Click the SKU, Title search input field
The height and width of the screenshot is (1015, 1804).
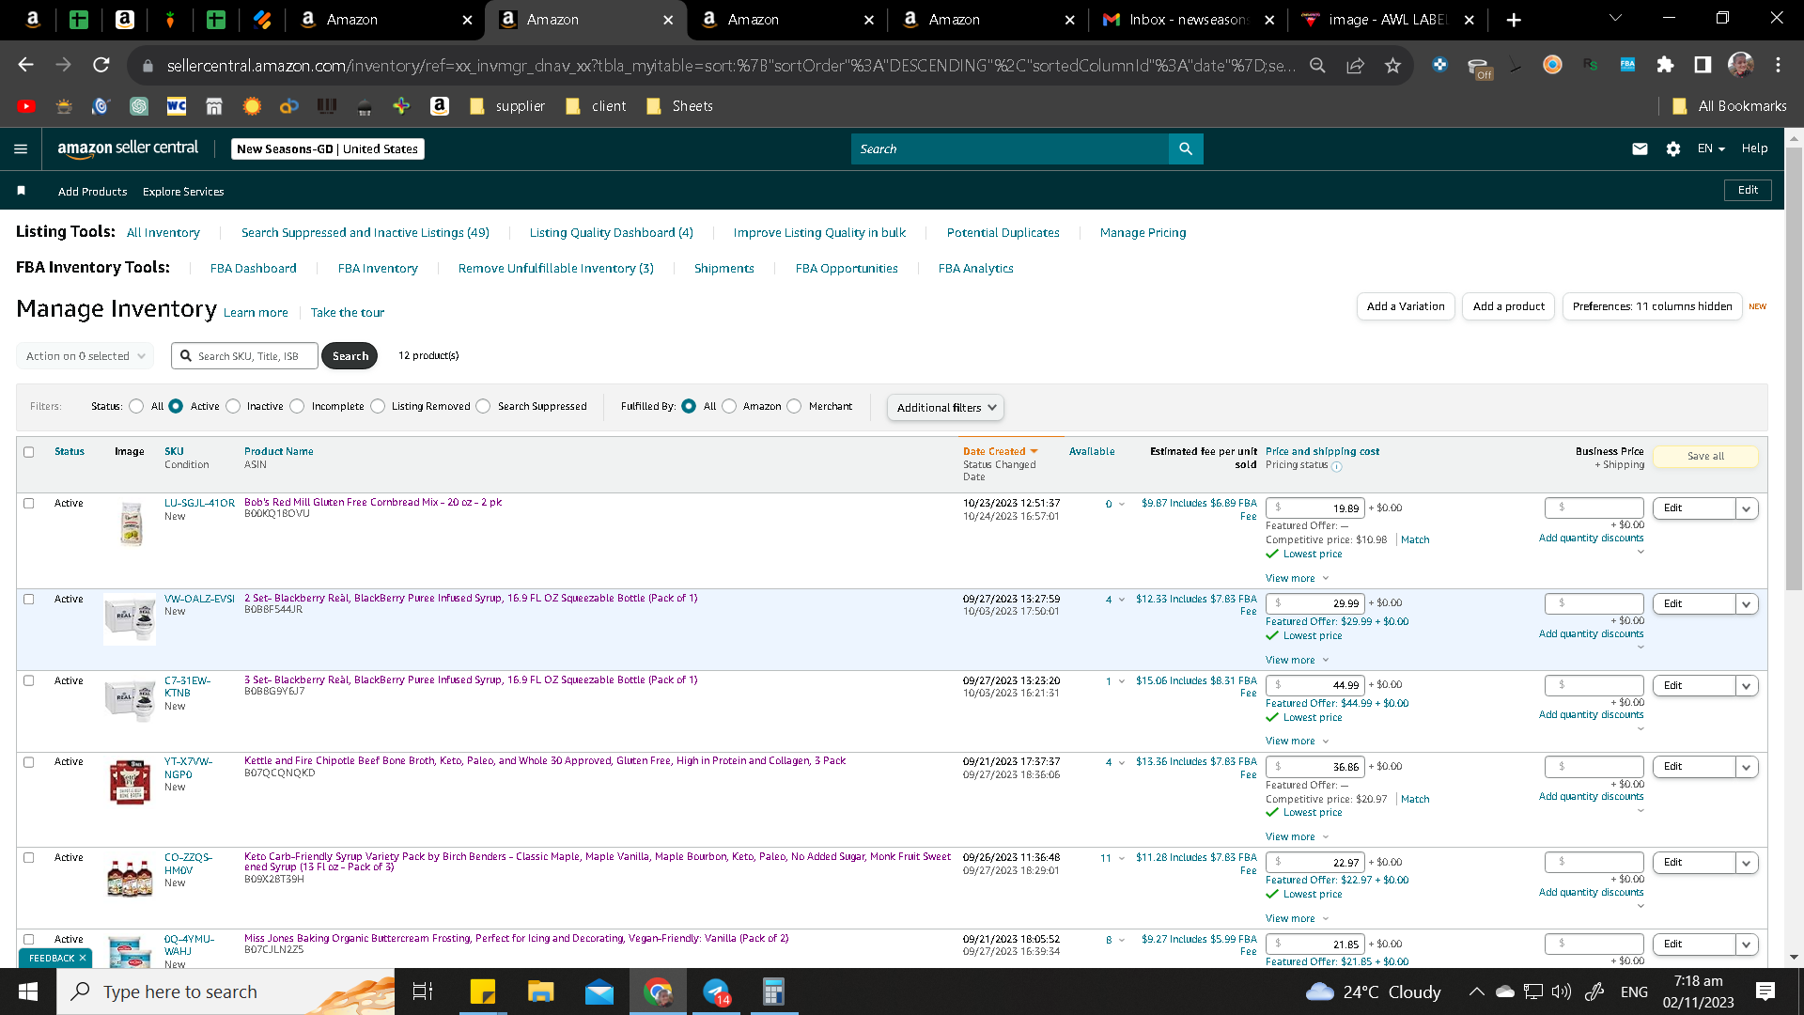tap(244, 356)
